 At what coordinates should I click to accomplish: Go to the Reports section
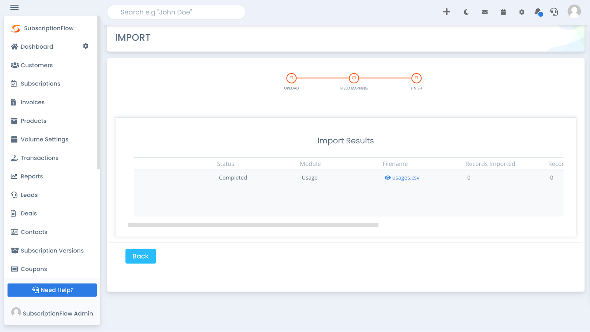(31, 176)
